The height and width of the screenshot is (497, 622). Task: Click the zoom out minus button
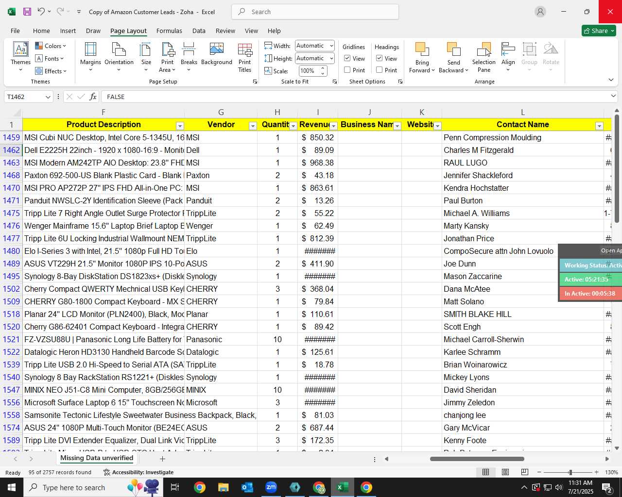pyautogui.click(x=539, y=472)
